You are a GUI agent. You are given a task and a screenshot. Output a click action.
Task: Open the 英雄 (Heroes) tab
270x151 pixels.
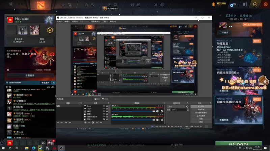point(66,5)
